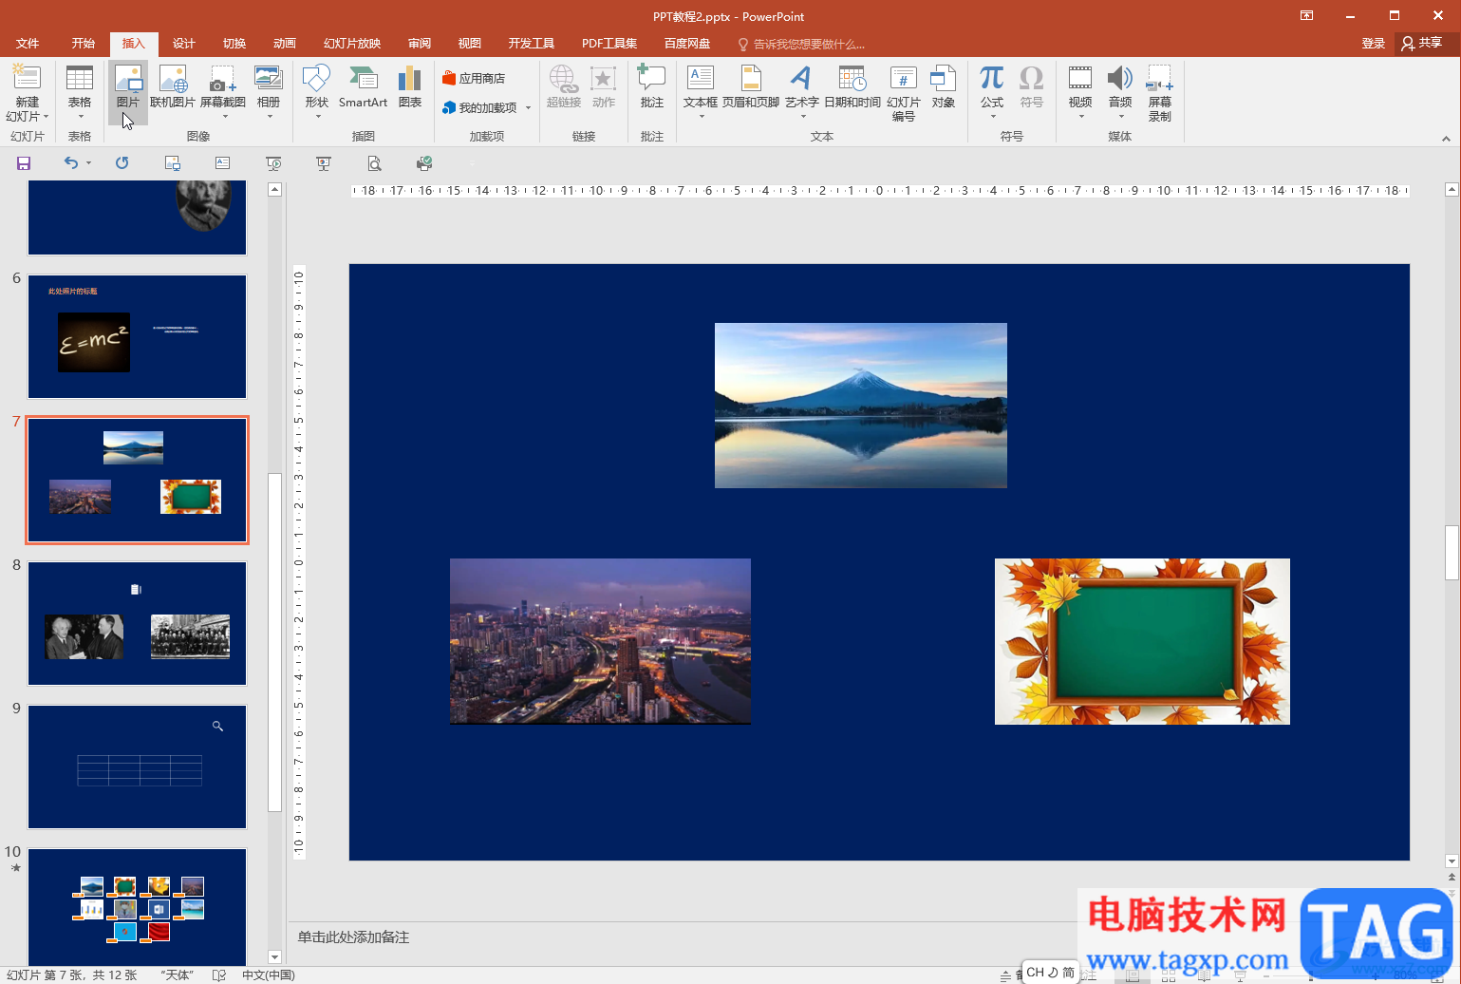Select slide 10 thumbnail with image collage
1461x984 pixels.
point(138,907)
